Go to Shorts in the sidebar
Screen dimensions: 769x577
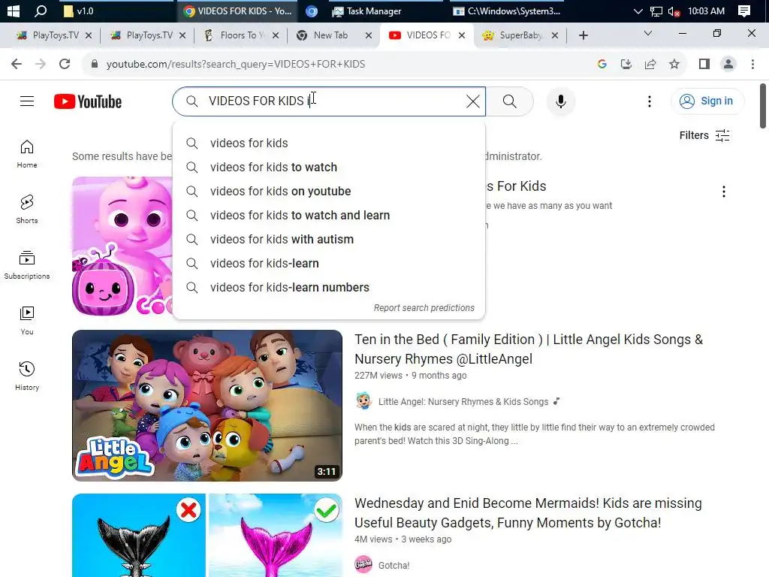(27, 210)
